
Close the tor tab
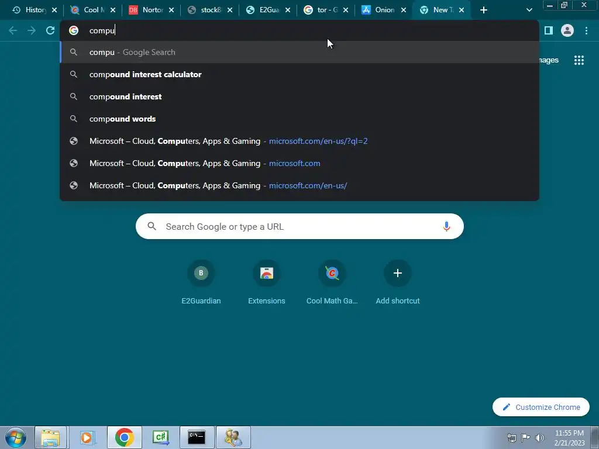345,11
